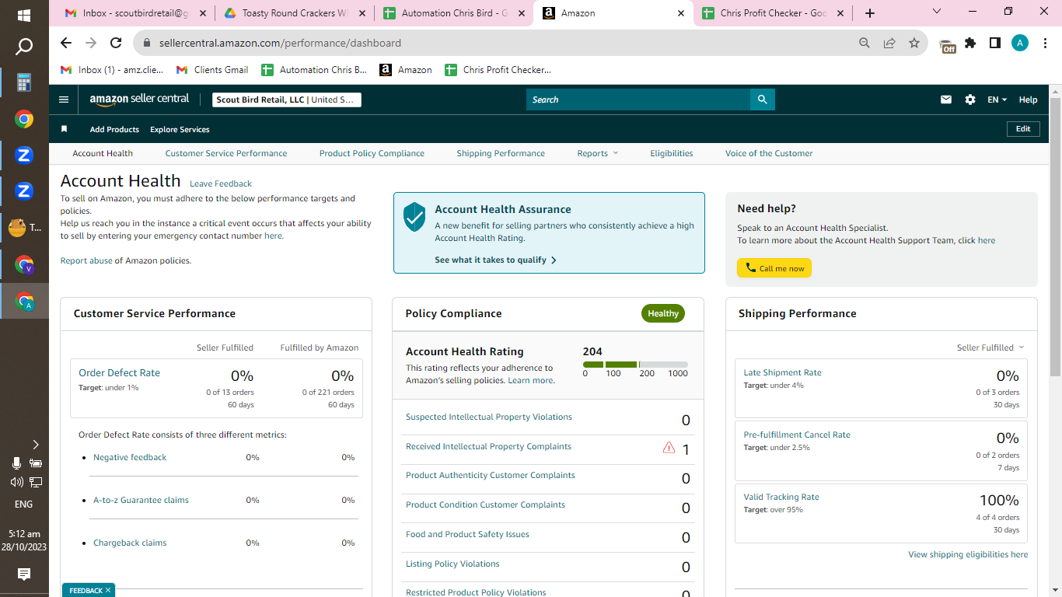
Task: Open the Clients Gmail bookmark
Action: point(212,70)
